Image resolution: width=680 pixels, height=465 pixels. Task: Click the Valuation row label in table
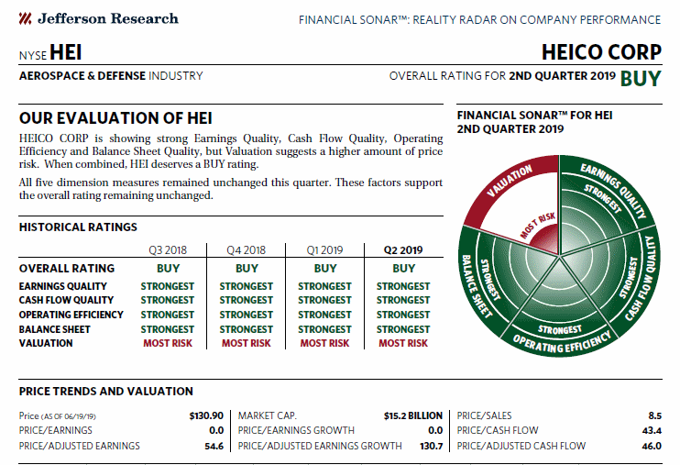tap(46, 343)
